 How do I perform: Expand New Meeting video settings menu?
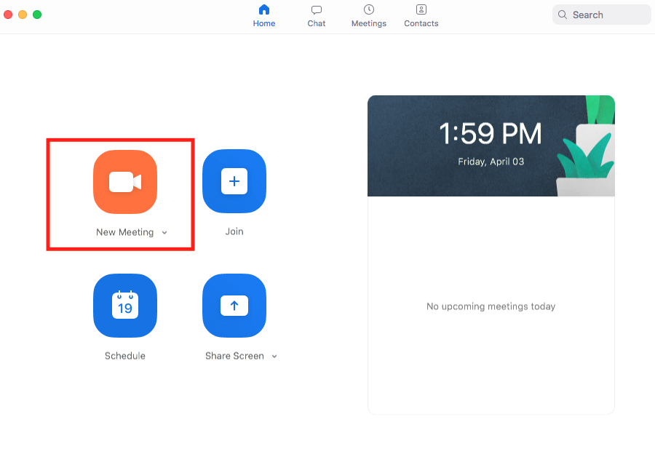(164, 232)
